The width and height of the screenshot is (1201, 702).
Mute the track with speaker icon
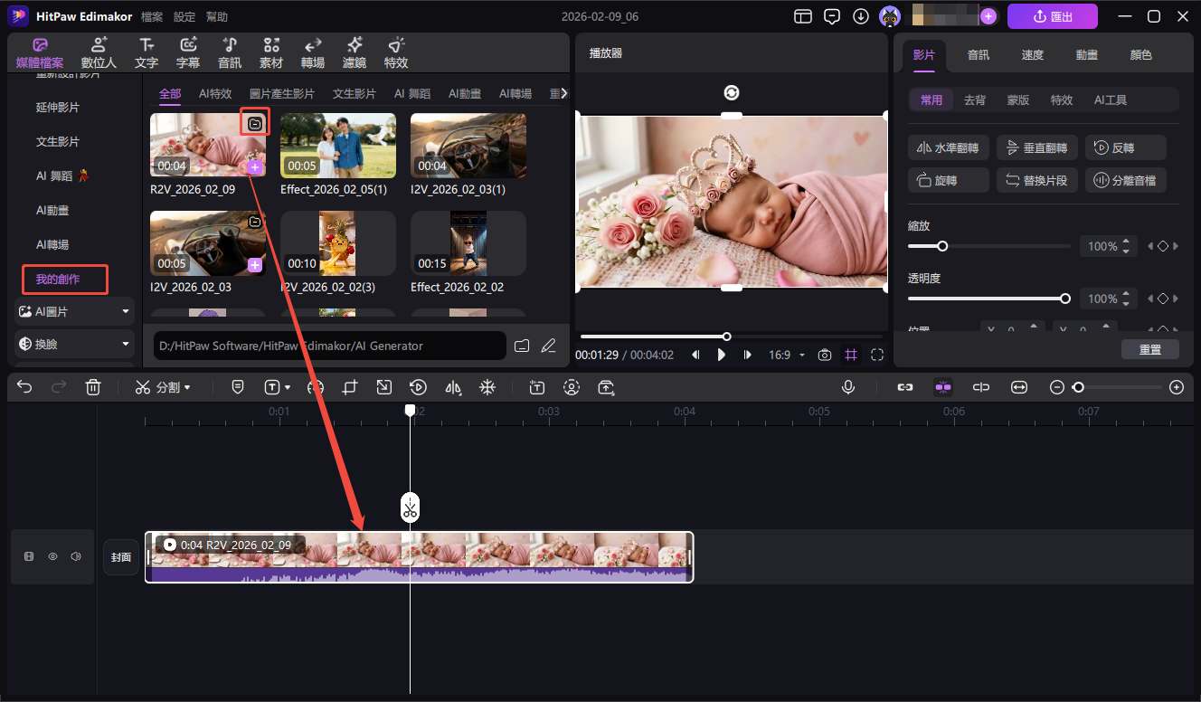[76, 556]
